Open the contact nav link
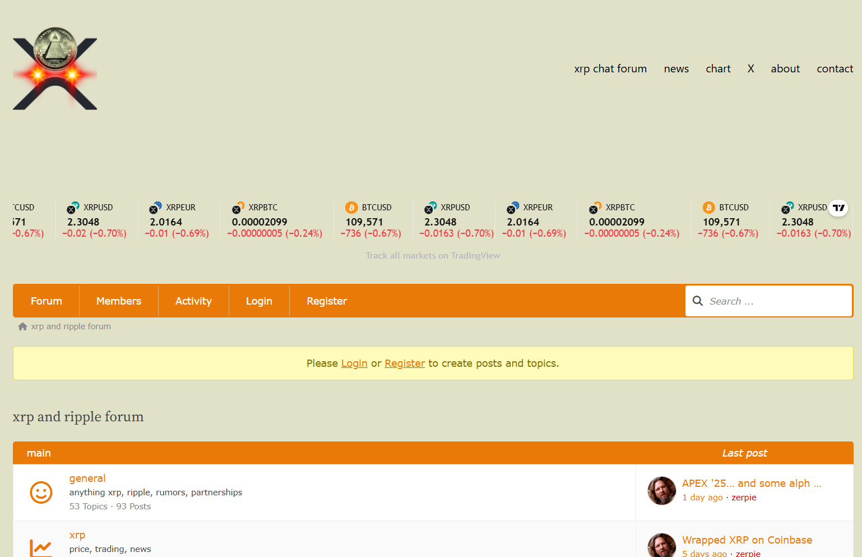The width and height of the screenshot is (862, 557). point(835,68)
